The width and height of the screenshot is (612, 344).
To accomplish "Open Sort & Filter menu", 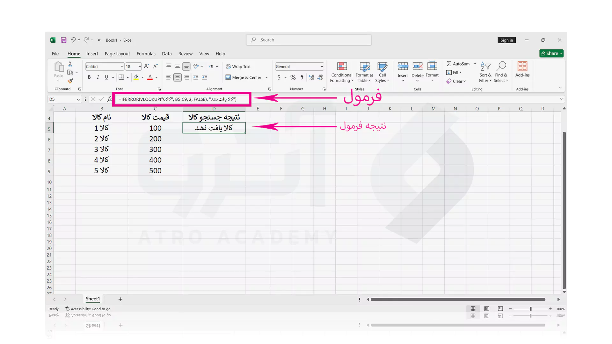I will tap(485, 72).
